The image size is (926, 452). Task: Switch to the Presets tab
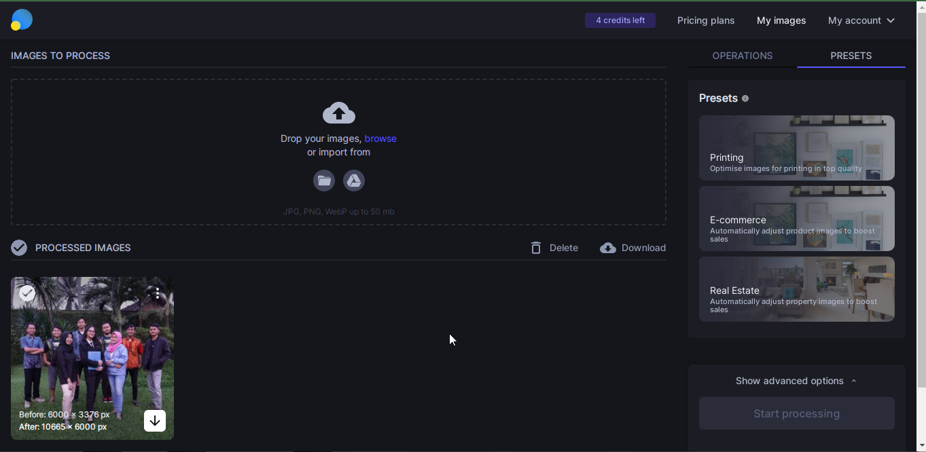851,56
